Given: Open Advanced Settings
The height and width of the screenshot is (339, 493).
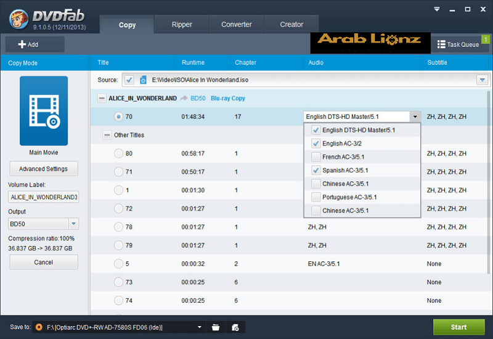Looking at the screenshot, I should pos(44,169).
